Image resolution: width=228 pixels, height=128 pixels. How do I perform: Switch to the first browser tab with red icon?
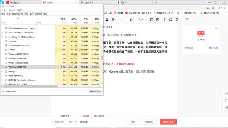pyautogui.click(x=24, y=2)
